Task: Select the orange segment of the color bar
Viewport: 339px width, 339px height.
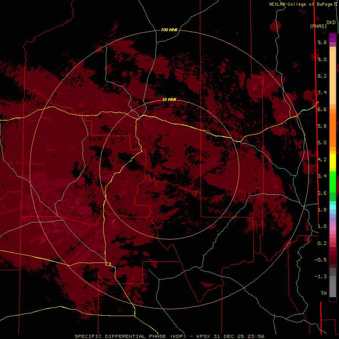Action: click(x=333, y=130)
